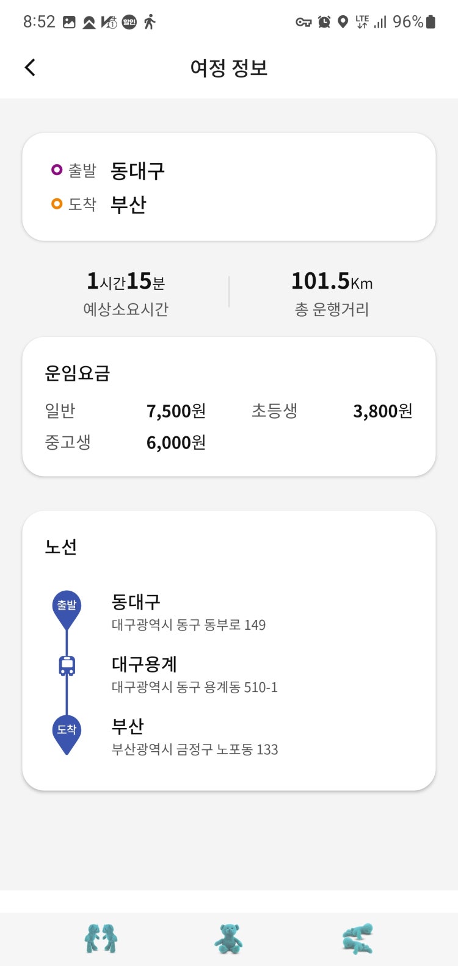
Task: Open the alarm icon in status bar
Action: point(324,22)
